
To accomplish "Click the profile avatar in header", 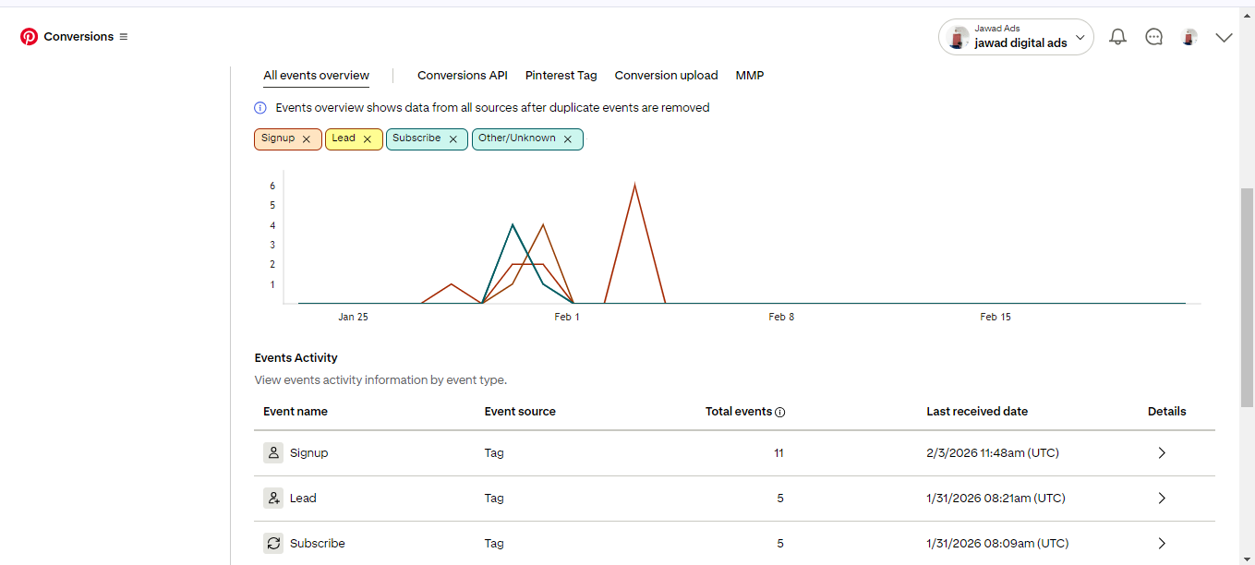I will (x=1190, y=37).
